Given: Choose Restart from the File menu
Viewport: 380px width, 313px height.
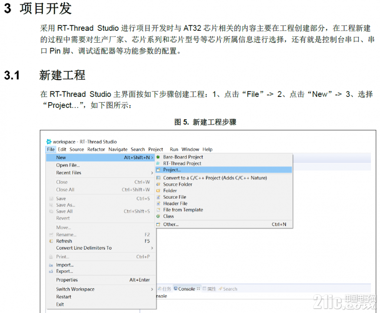Looking at the screenshot, I should pos(101,297).
